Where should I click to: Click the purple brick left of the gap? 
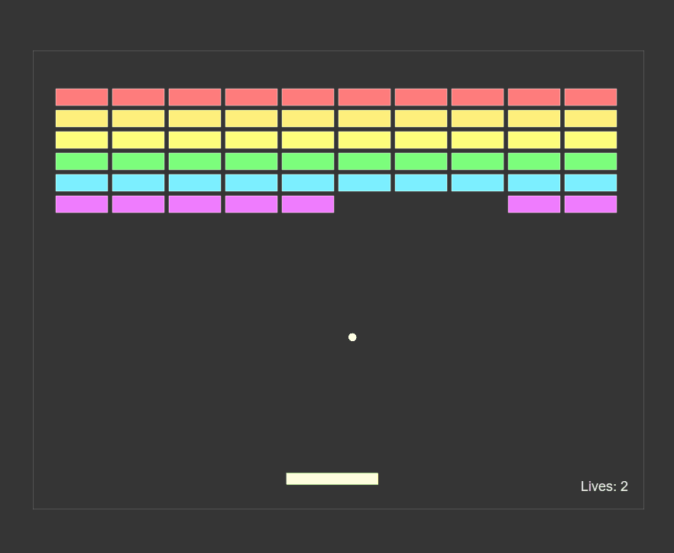pos(308,204)
